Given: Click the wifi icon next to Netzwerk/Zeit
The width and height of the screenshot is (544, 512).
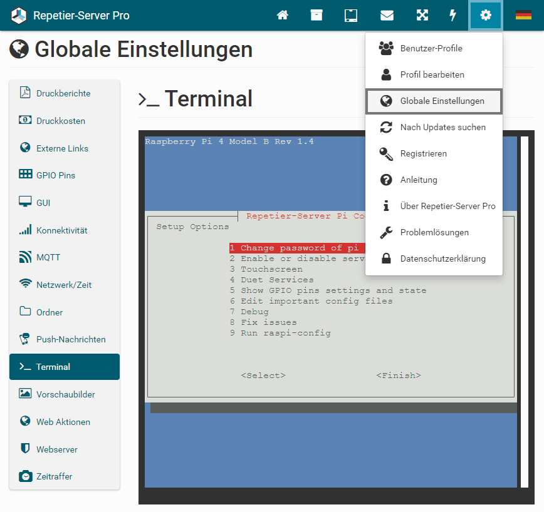Looking at the screenshot, I should coord(25,283).
